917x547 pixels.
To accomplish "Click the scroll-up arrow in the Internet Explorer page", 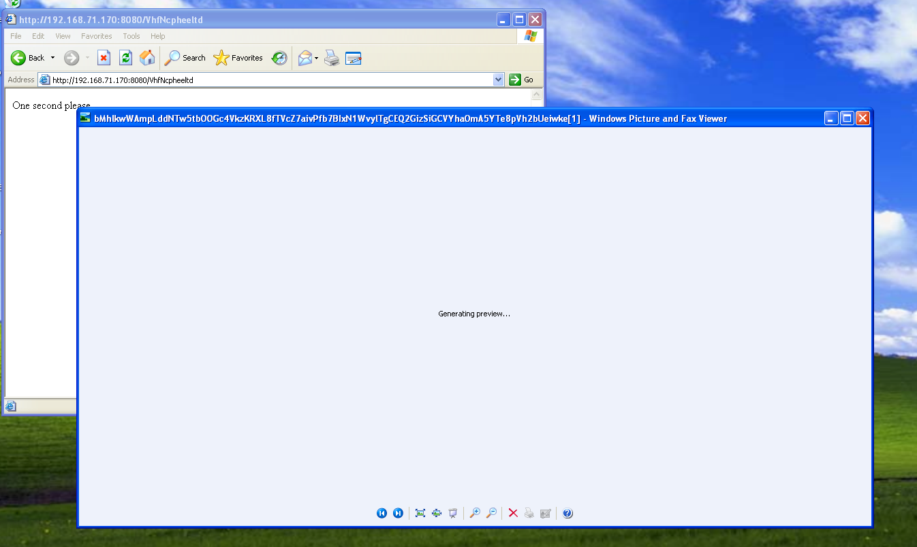I will coord(536,95).
